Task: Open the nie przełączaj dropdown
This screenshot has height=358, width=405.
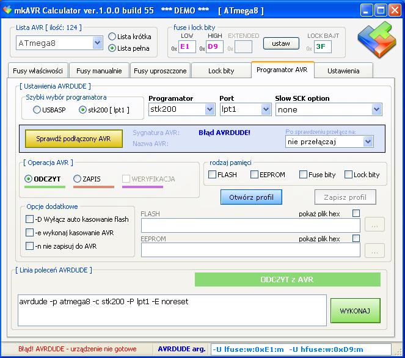Action: tap(368, 142)
